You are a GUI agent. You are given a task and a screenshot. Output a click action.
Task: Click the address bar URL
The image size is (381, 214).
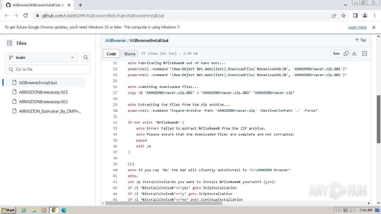click(x=103, y=15)
